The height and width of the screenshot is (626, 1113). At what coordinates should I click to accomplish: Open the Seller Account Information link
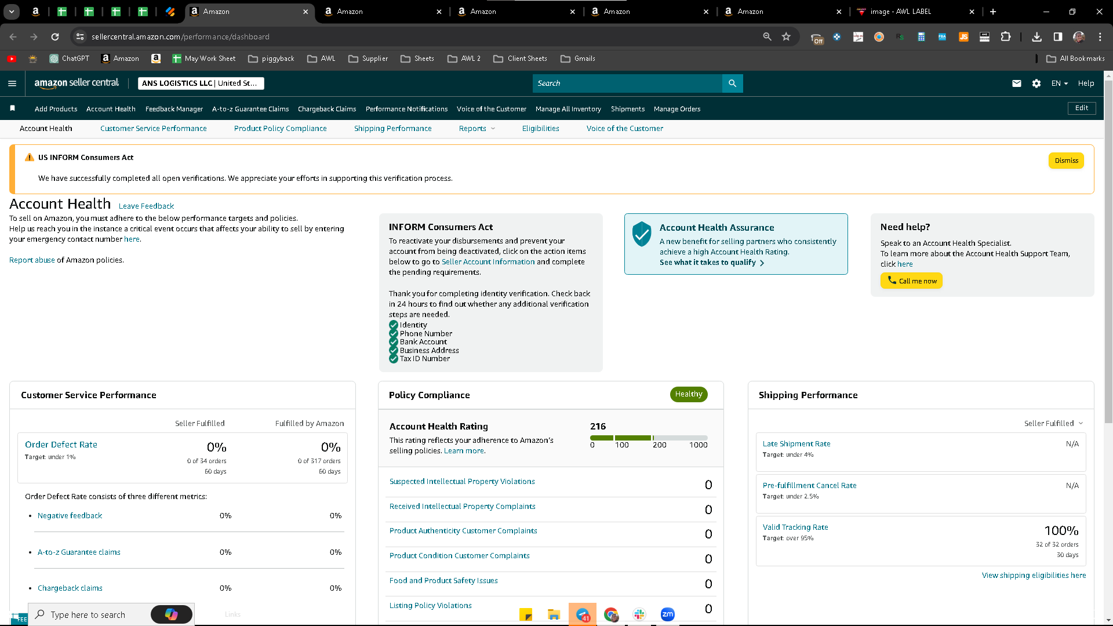(x=488, y=262)
